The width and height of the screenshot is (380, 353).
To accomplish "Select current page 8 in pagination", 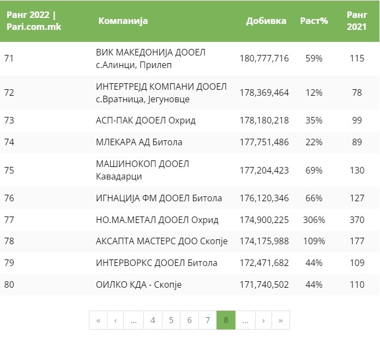I will 226,320.
